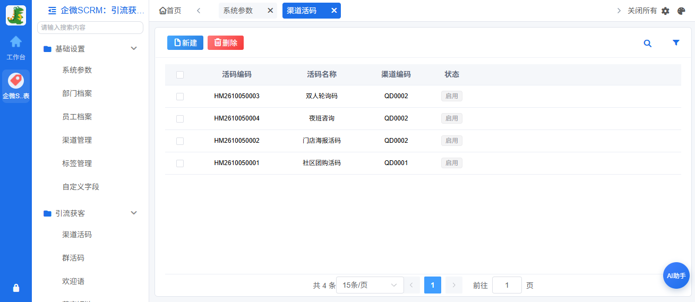Click code HM2610050003 cell
Viewport: 695px width, 302px height.
coord(237,96)
